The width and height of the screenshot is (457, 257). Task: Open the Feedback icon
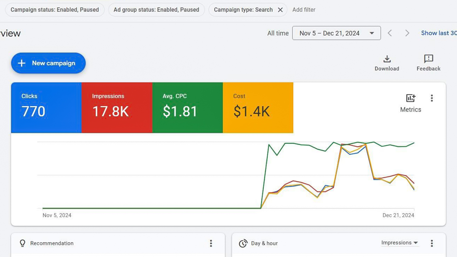428,59
